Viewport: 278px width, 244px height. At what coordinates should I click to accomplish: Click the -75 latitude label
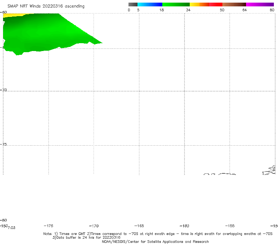coord(3,145)
